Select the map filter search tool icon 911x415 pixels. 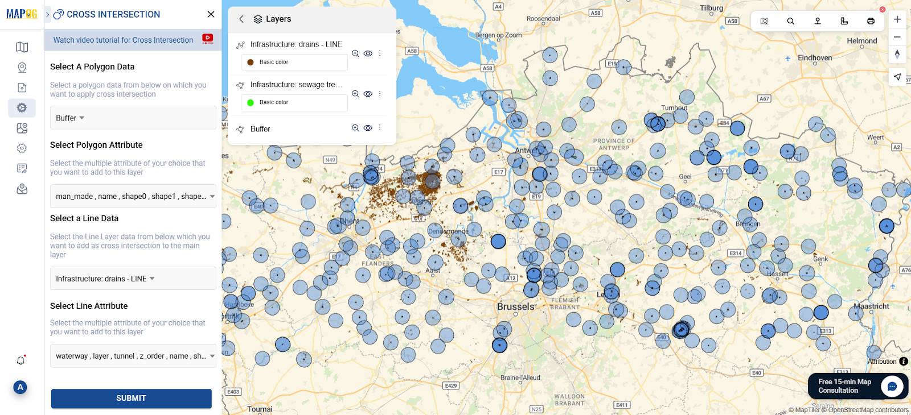(x=764, y=21)
